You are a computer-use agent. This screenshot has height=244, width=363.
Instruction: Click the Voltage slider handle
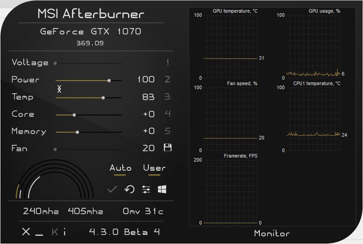pos(55,63)
